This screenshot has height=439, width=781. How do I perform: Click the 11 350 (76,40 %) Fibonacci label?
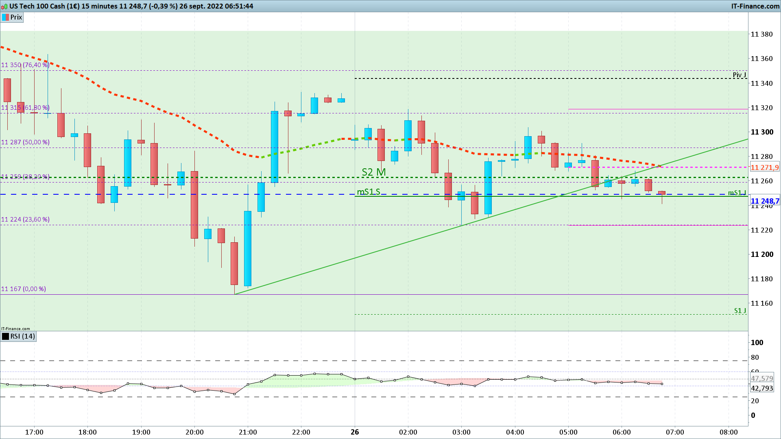25,65
